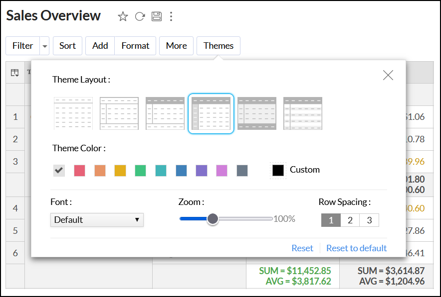
Task: Close the Themes panel with X
Action: 388,75
